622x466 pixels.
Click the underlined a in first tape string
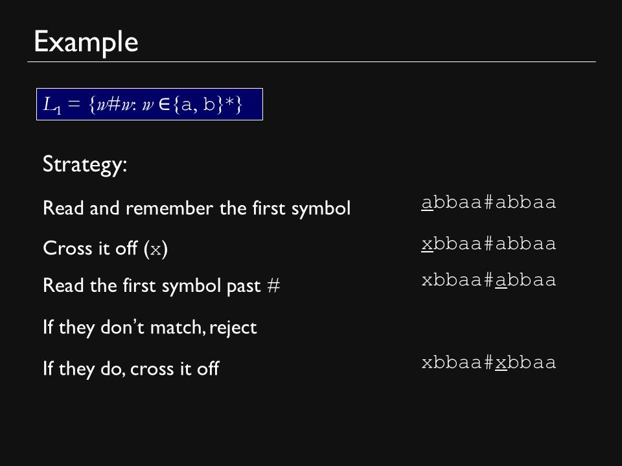pos(427,203)
